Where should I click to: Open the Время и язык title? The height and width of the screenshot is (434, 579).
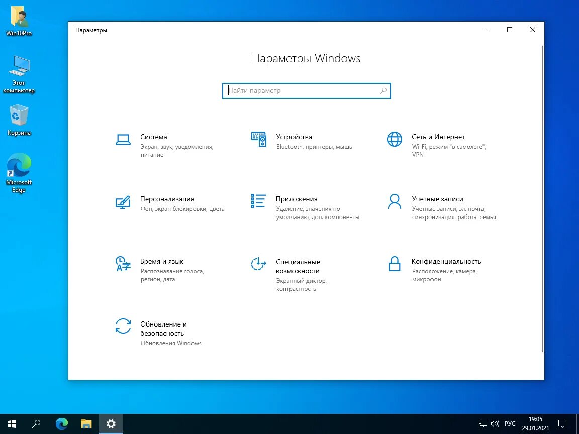point(162,261)
